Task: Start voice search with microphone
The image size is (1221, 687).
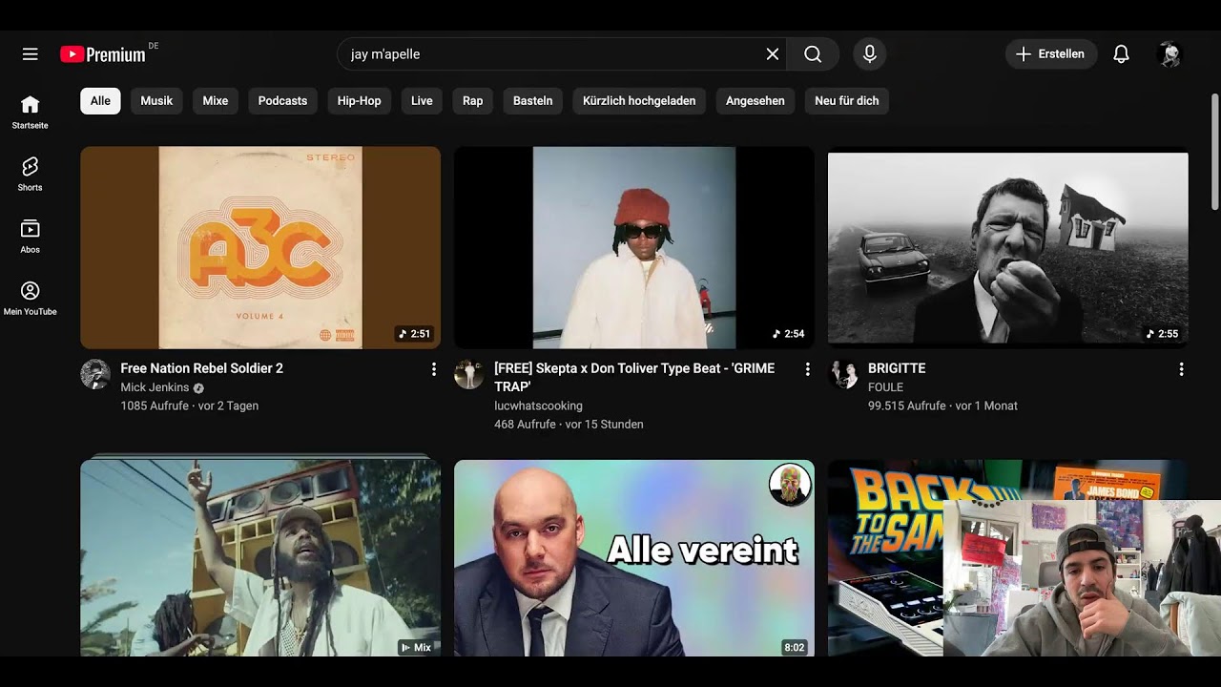Action: pyautogui.click(x=869, y=54)
